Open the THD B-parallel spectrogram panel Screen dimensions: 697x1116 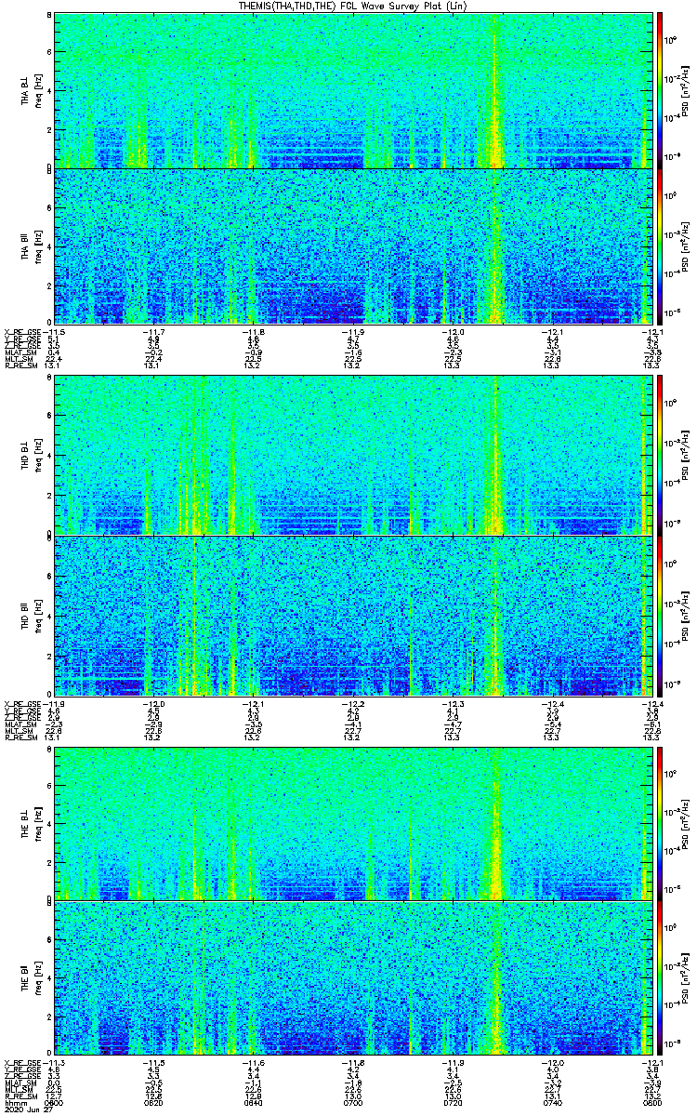[353, 615]
